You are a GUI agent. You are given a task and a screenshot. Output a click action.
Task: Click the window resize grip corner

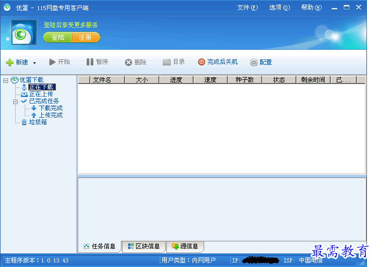point(362,262)
